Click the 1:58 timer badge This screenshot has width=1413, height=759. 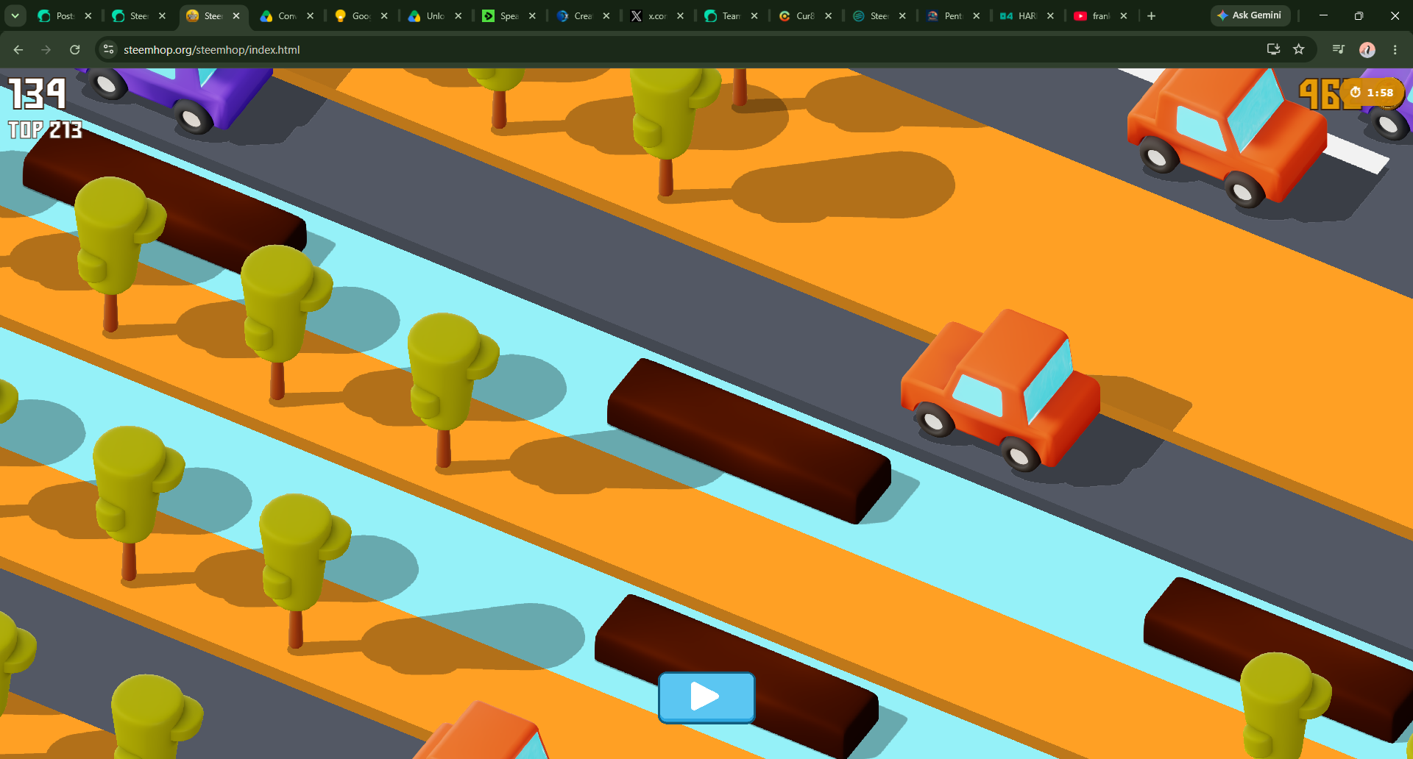coord(1372,93)
